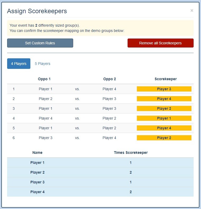Click Oppo 1 Player 4 in match 4
Viewport: 201px width, 209px height.
tap(45, 118)
